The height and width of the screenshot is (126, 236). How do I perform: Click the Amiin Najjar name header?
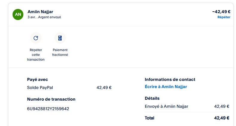coord(40,12)
